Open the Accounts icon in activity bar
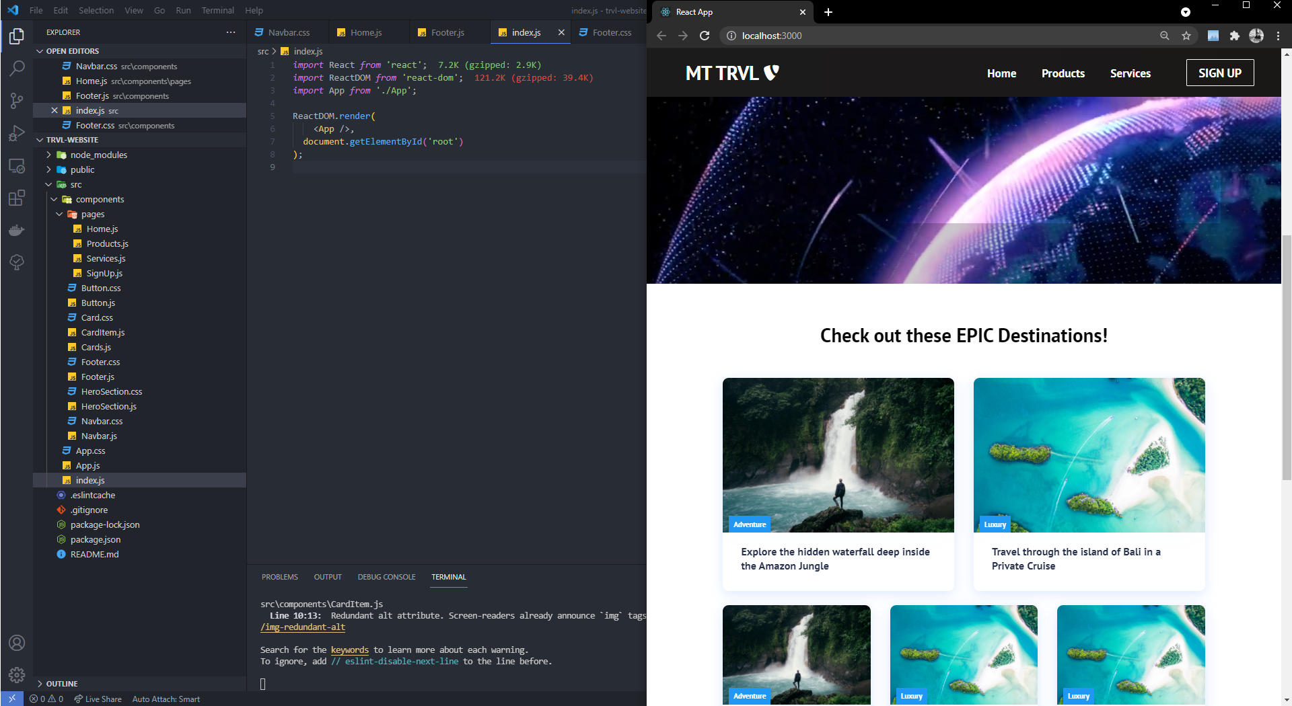Viewport: 1292px width, 706px height. [17, 643]
